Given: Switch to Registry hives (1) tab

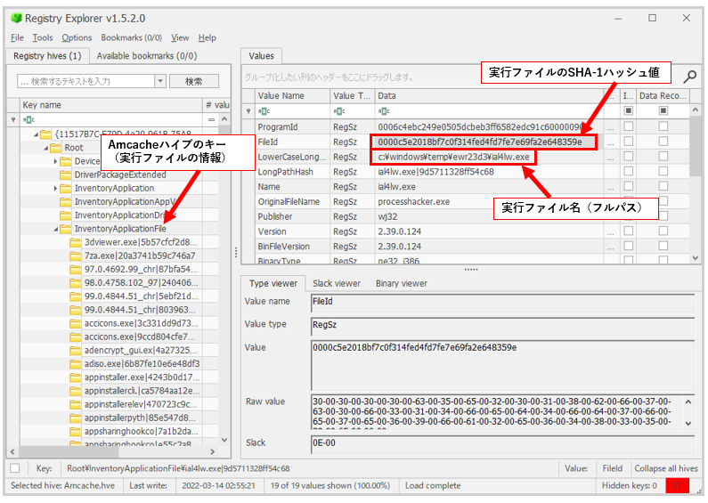Looking at the screenshot, I should 47,56.
